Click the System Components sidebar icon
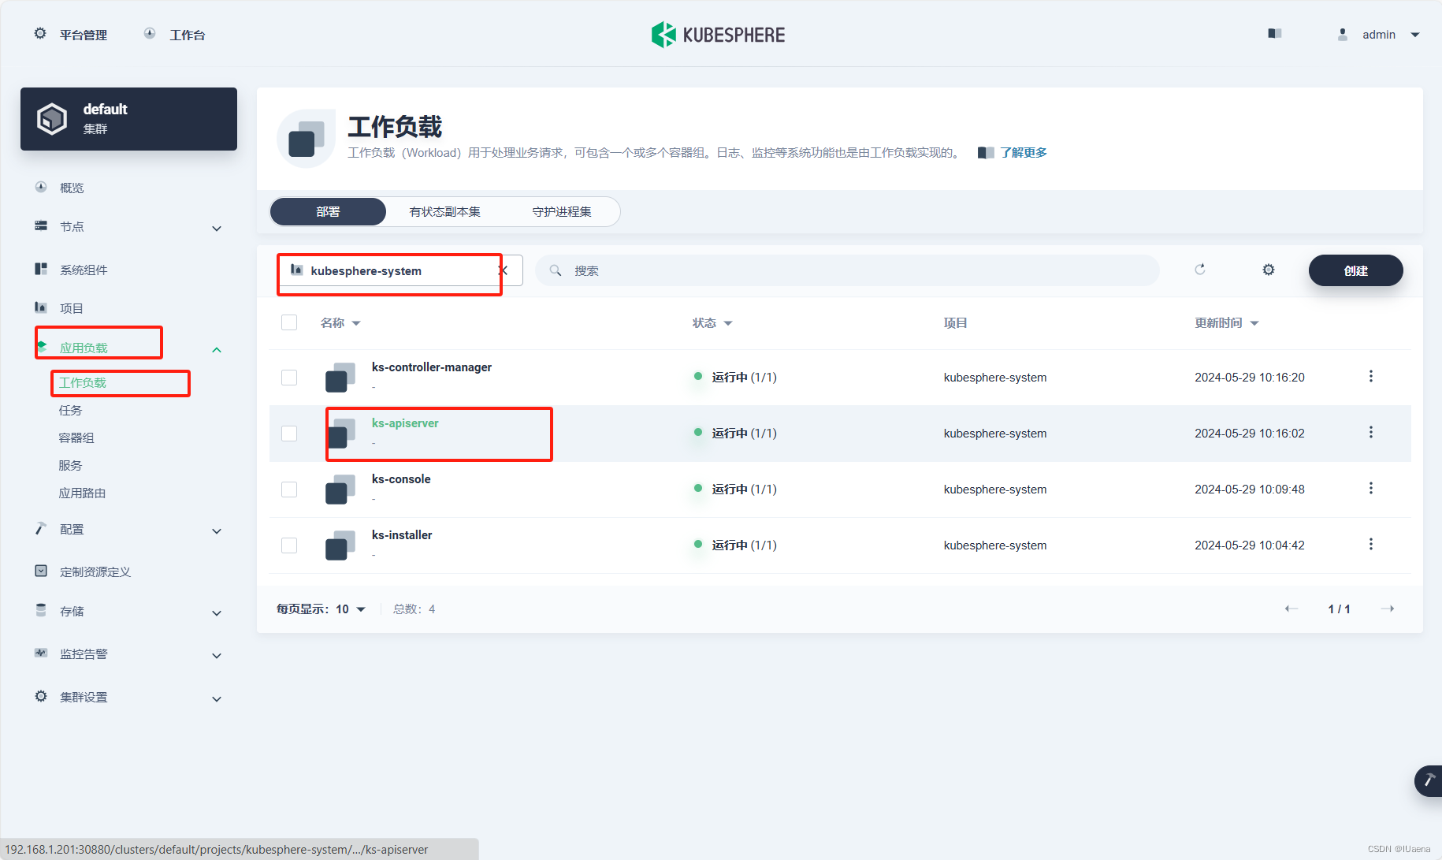The width and height of the screenshot is (1442, 860). [41, 270]
